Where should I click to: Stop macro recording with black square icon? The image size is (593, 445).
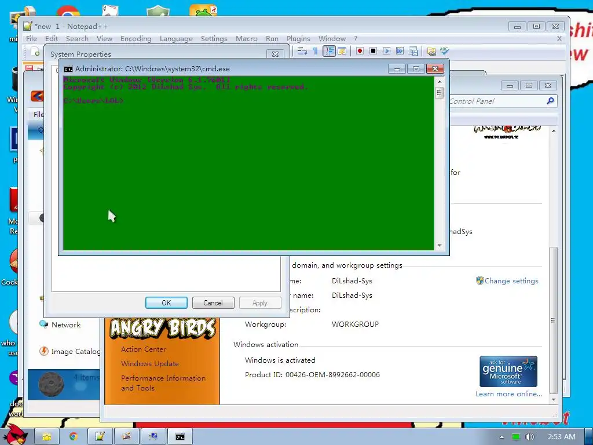(373, 51)
